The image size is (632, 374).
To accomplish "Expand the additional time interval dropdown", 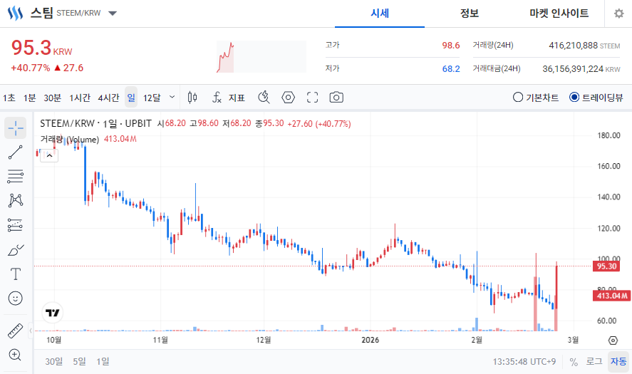I will [x=172, y=97].
